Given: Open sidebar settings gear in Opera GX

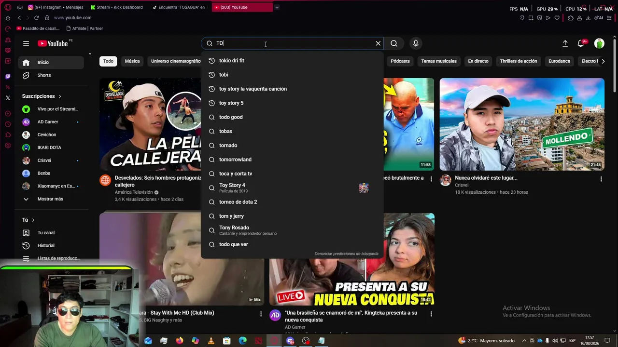Looking at the screenshot, I should click(8, 146).
